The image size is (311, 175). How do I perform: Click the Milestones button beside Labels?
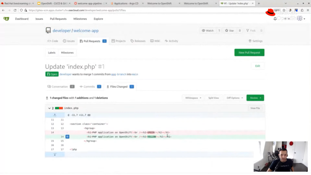67,53
